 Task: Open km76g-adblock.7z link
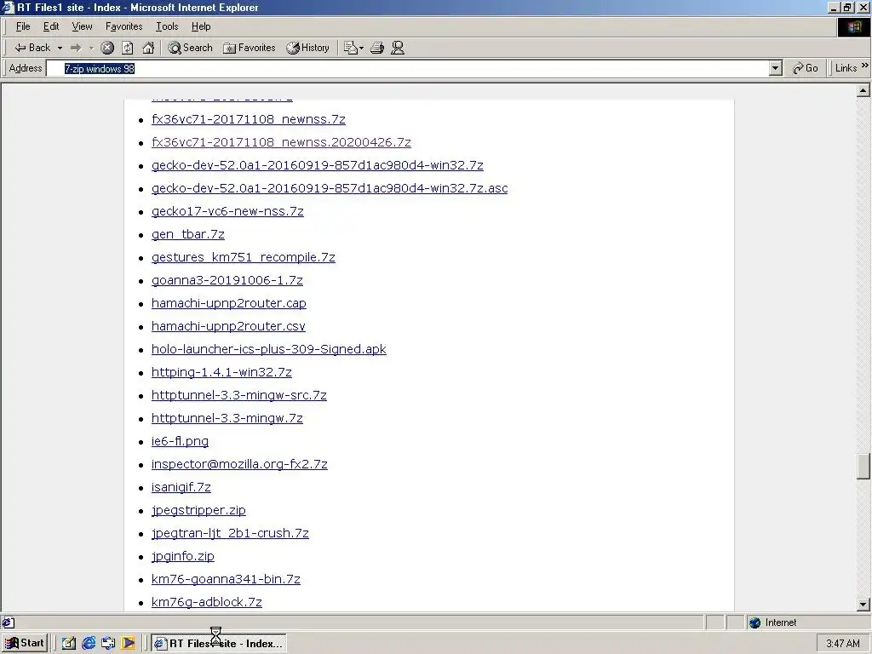pos(206,602)
